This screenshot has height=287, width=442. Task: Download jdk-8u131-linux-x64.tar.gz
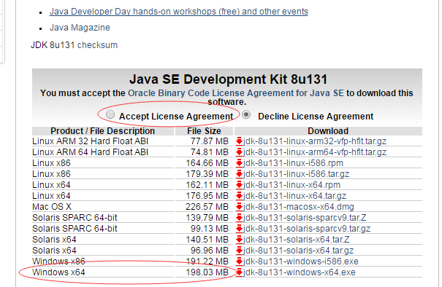point(295,196)
